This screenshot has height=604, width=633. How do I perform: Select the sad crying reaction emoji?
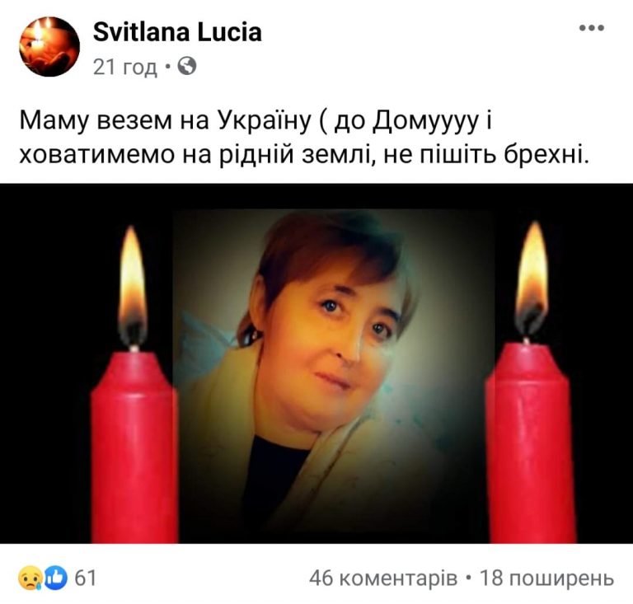pyautogui.click(x=30, y=578)
